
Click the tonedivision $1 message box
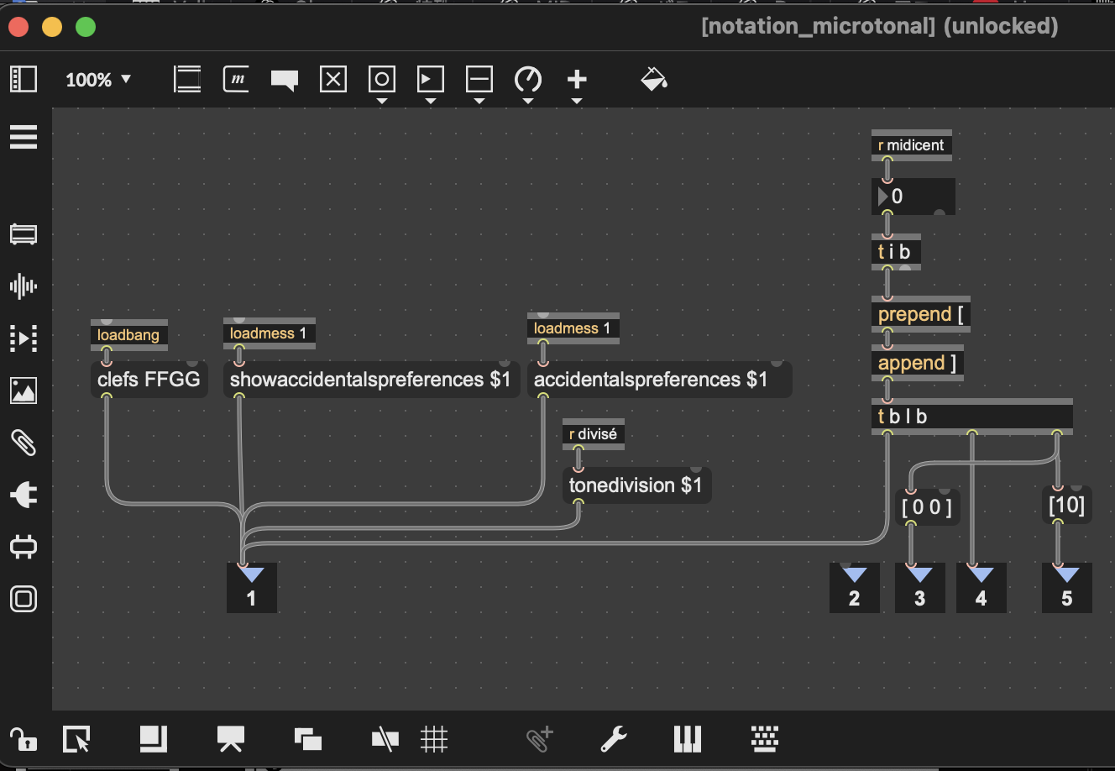(x=636, y=485)
